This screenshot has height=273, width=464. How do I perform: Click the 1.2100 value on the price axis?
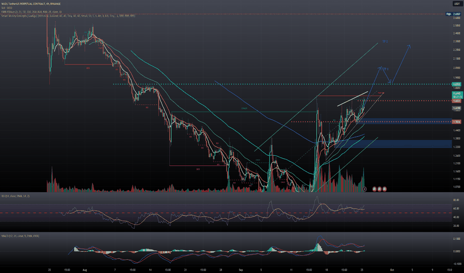457,163
